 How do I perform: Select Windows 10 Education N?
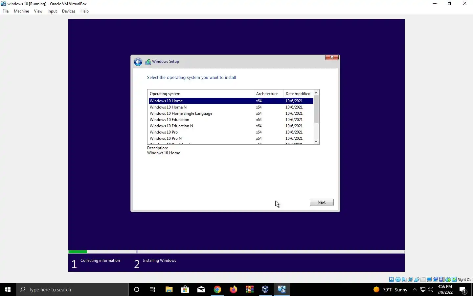point(231,126)
